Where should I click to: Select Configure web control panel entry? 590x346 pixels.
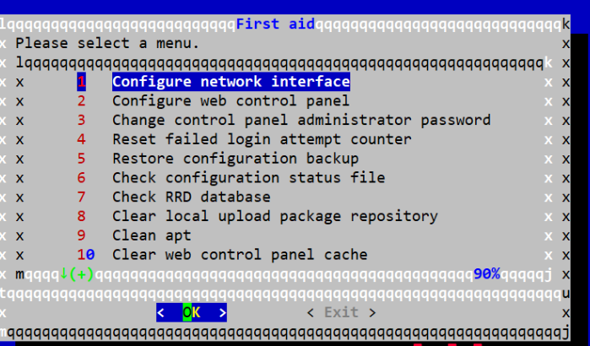230,101
